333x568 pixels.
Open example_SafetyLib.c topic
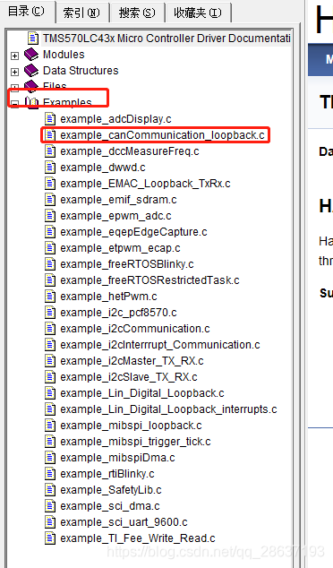(111, 490)
